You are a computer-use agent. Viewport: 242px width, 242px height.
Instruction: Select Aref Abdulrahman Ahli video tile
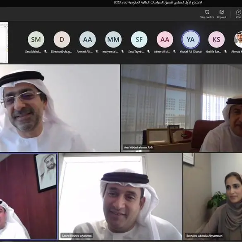tap(181, 108)
